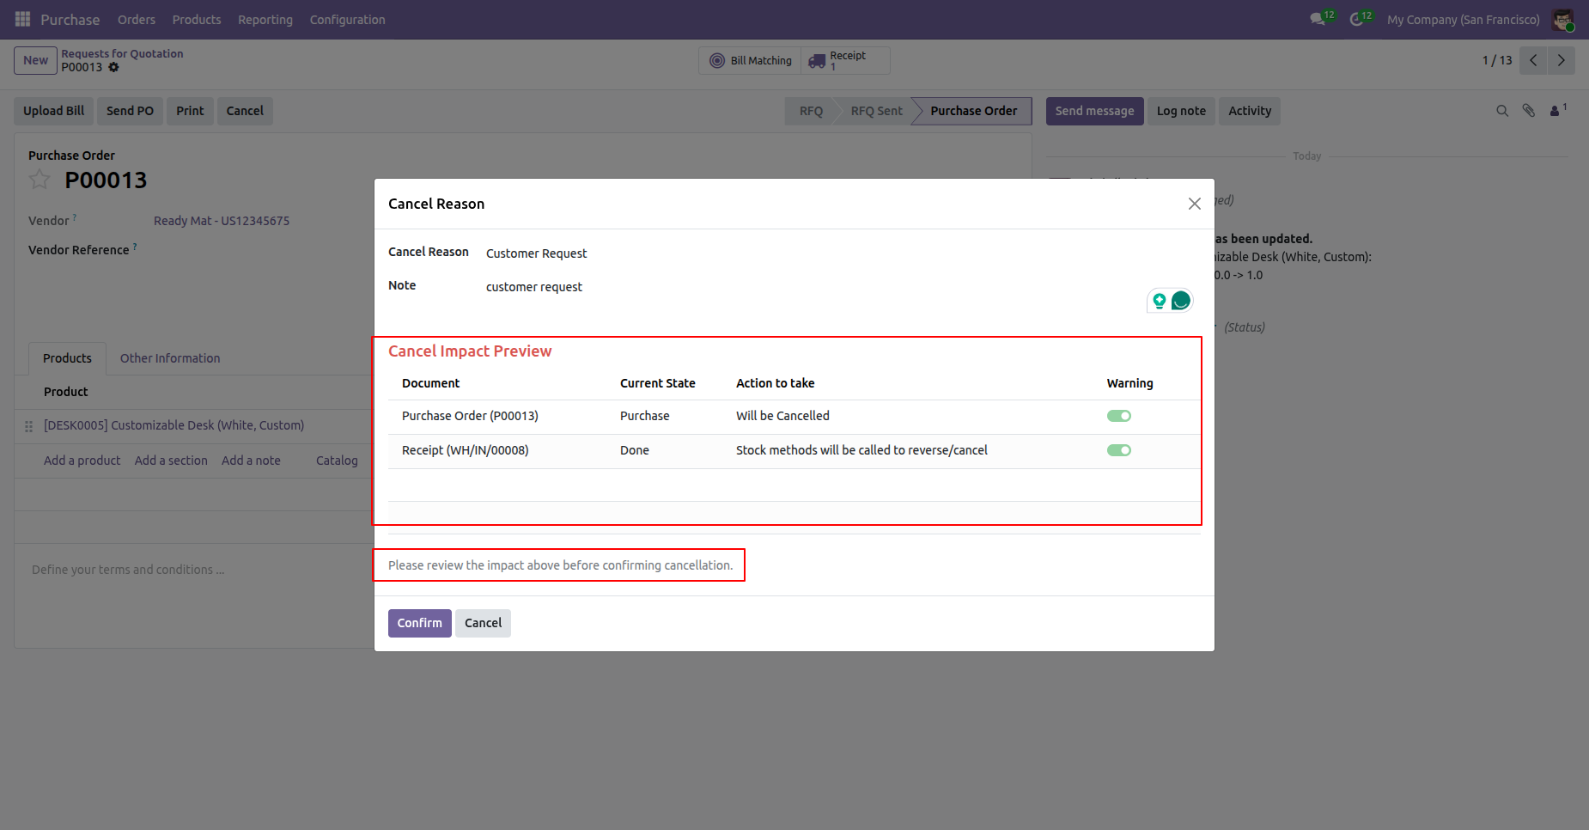
Task: Click the chatter search icon
Action: tap(1502, 111)
